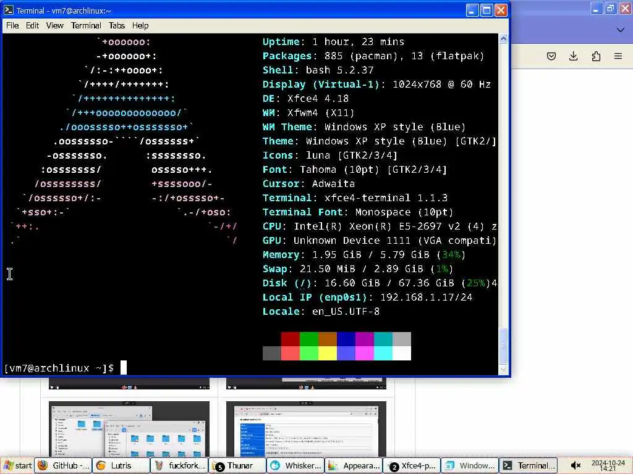Click the 'Memory: 1.95 GiB' line
Viewport: 633px width, 474px height.
click(363, 254)
